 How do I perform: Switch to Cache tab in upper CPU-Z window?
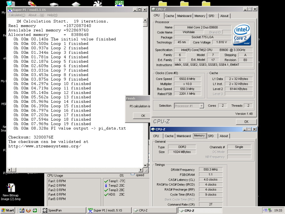point(170,16)
